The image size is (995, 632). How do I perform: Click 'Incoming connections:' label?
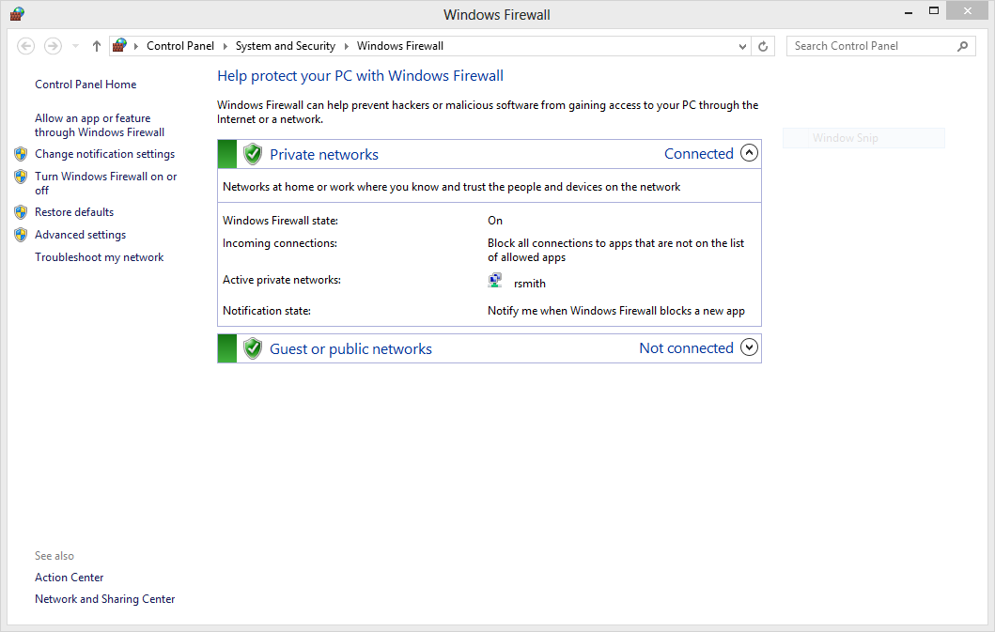tap(280, 243)
